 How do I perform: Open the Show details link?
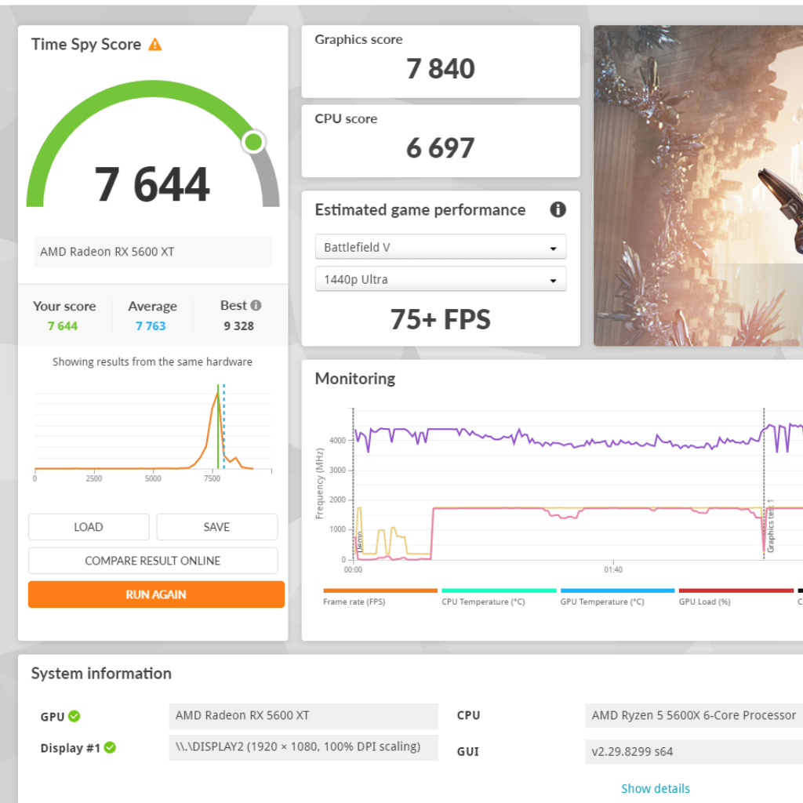[656, 789]
